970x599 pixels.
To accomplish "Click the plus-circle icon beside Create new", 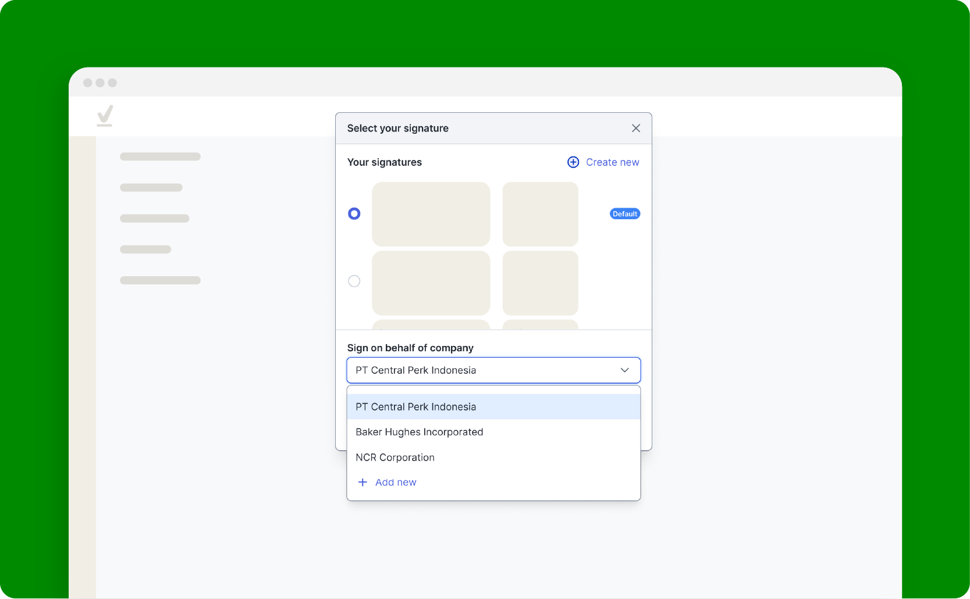I will pyautogui.click(x=573, y=162).
